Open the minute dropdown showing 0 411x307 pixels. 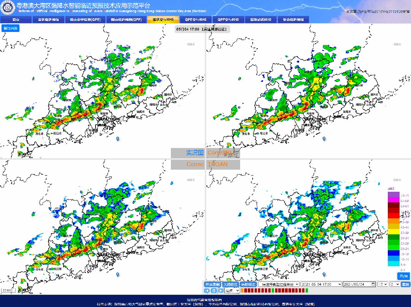coord(394,284)
